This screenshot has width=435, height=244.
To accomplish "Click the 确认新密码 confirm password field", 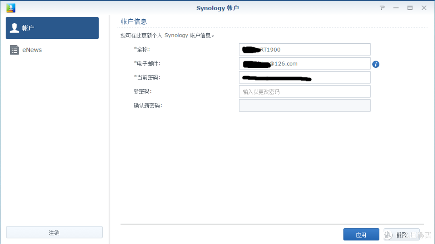I will (x=304, y=105).
